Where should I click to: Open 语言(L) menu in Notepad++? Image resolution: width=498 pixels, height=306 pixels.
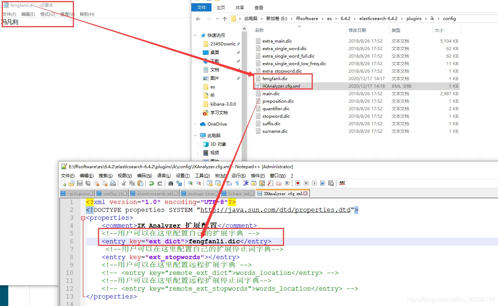coord(164,176)
